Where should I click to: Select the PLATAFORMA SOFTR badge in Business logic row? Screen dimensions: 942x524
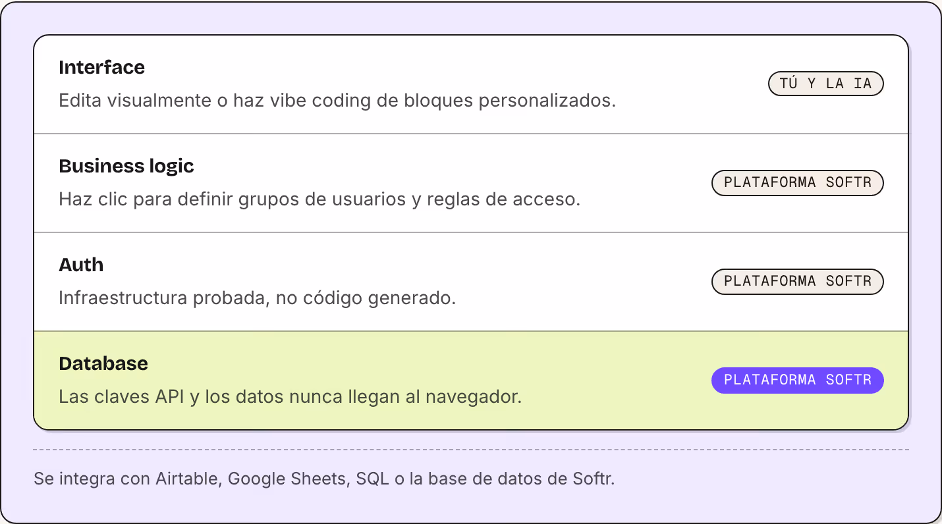[797, 182]
